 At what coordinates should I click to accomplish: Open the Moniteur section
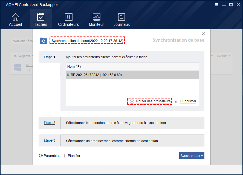coord(96,19)
